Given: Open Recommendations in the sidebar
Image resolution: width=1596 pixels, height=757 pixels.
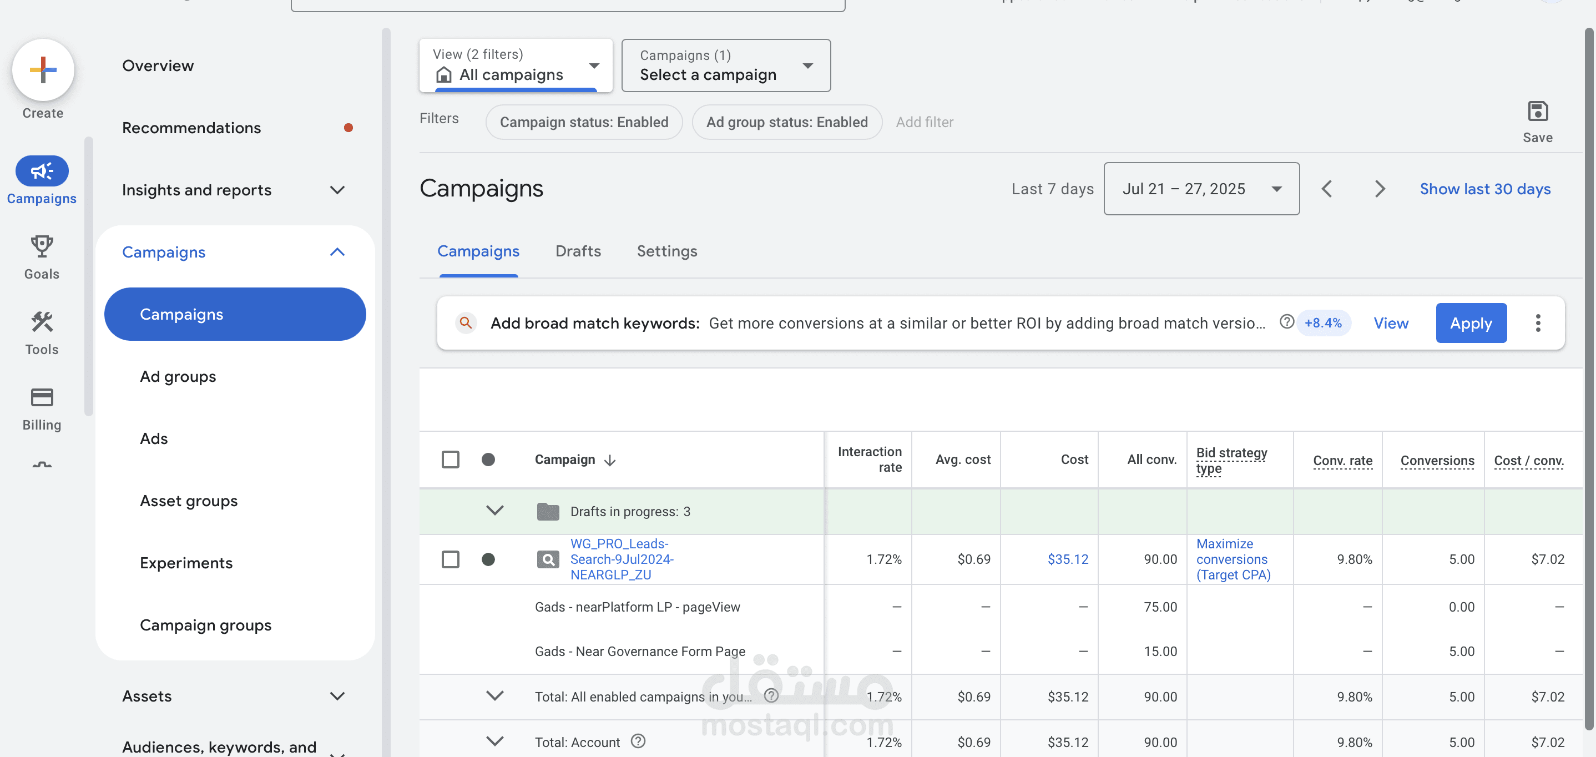Looking at the screenshot, I should click(x=191, y=128).
